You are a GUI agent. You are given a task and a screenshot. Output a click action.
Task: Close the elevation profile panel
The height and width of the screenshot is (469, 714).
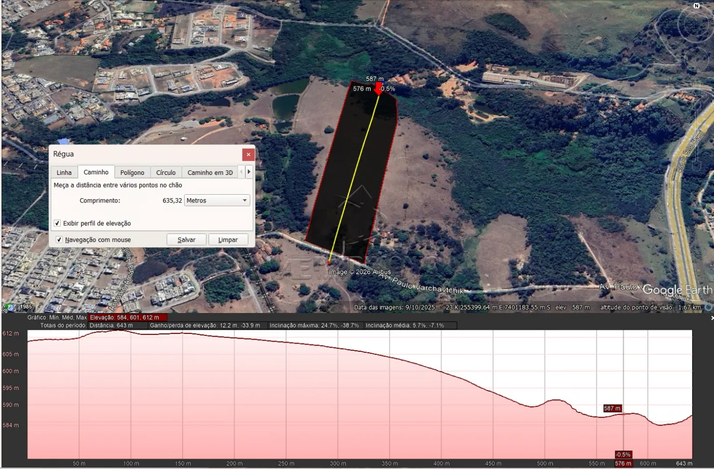click(712, 318)
